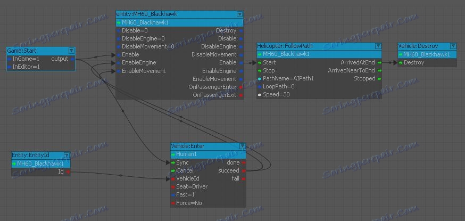The height and width of the screenshot is (221, 465).
Task: Click the ArrivedAtEnd green output port
Action: click(379, 63)
